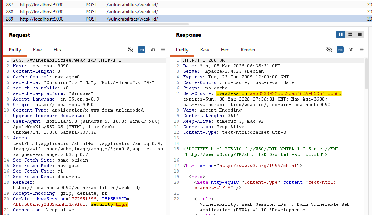This screenshot has width=372, height=215.
Task: Click the response Date header line
Action: [x=232, y=66]
